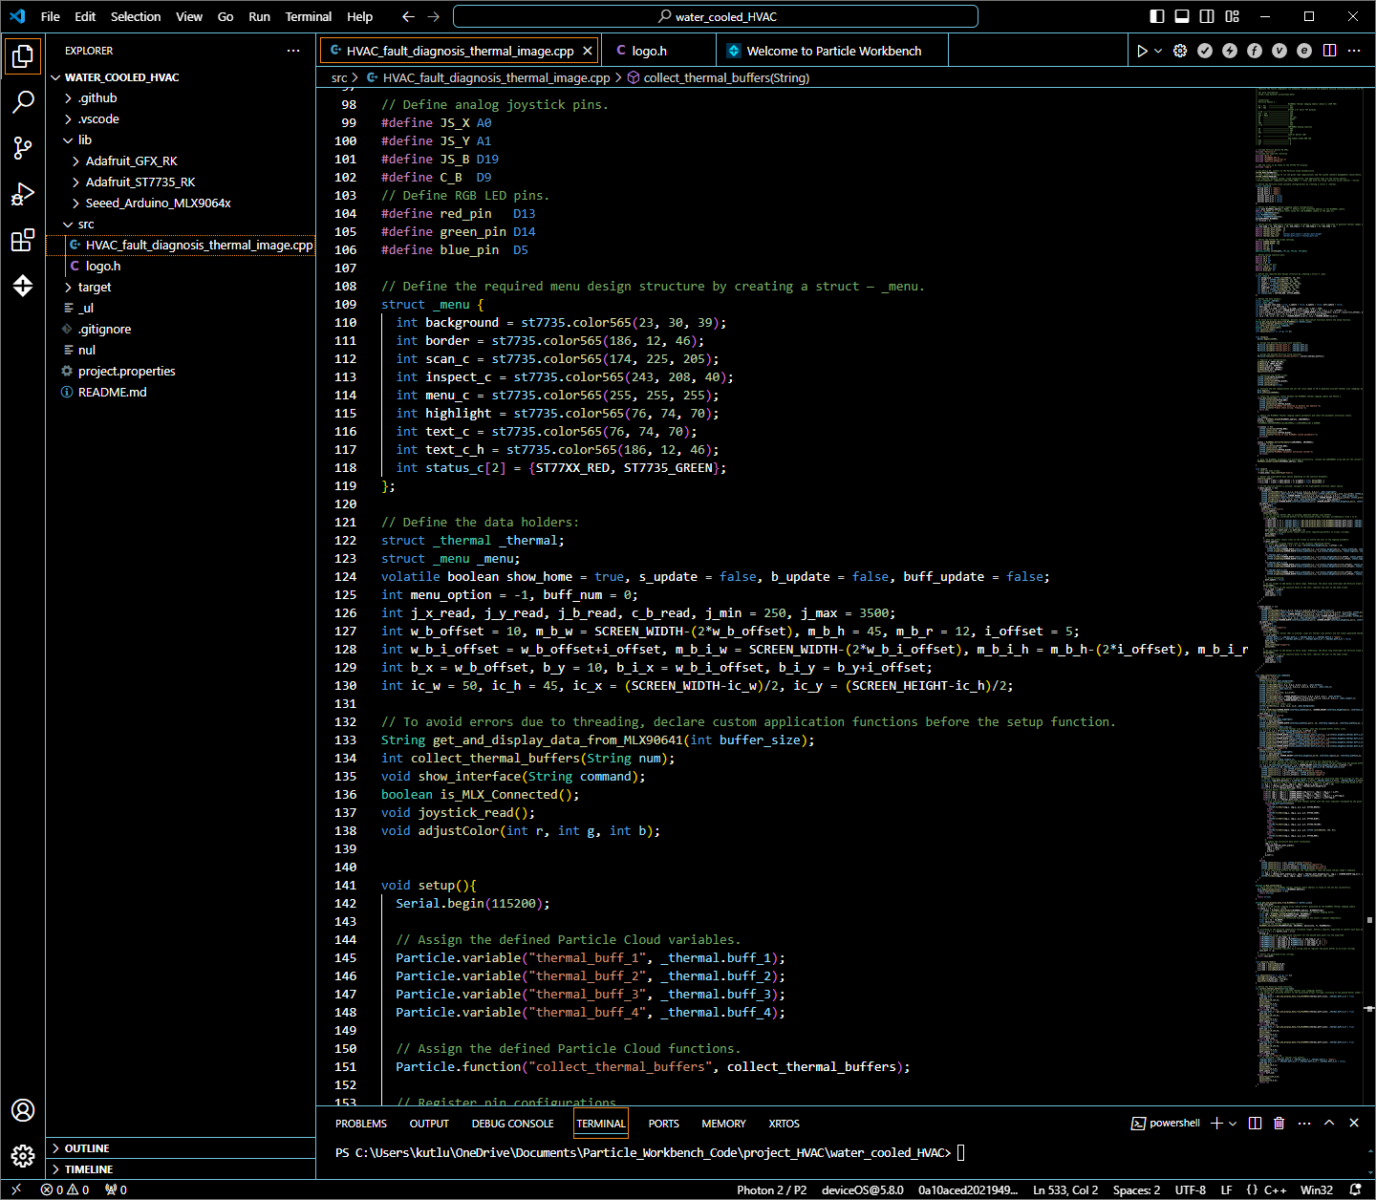Open the Search view

point(23,101)
